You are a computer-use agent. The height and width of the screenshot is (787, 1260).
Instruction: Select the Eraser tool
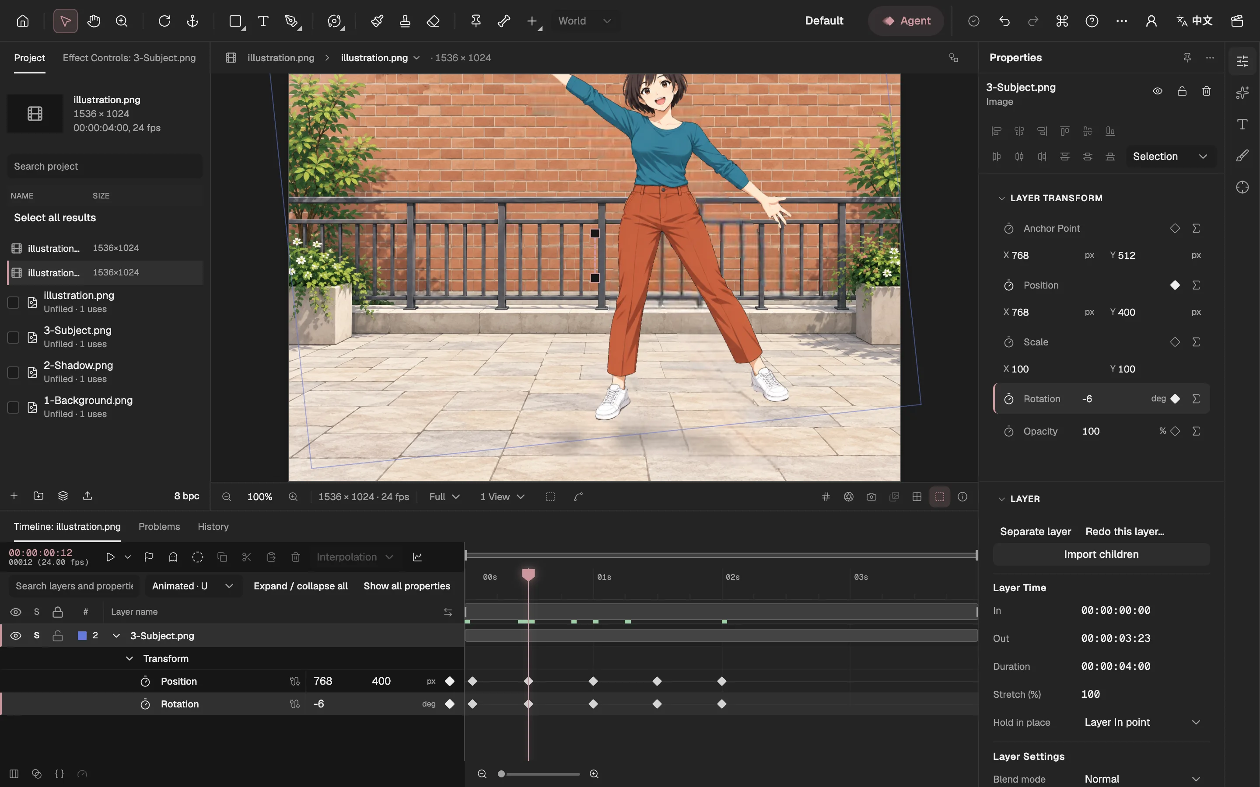pyautogui.click(x=433, y=21)
